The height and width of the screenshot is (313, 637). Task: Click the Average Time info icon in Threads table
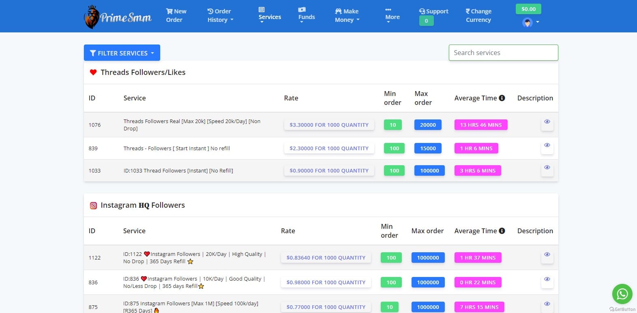click(502, 98)
